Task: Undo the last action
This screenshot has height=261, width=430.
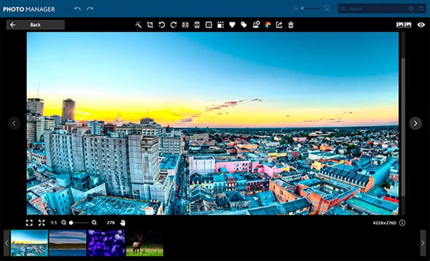Action: click(77, 9)
